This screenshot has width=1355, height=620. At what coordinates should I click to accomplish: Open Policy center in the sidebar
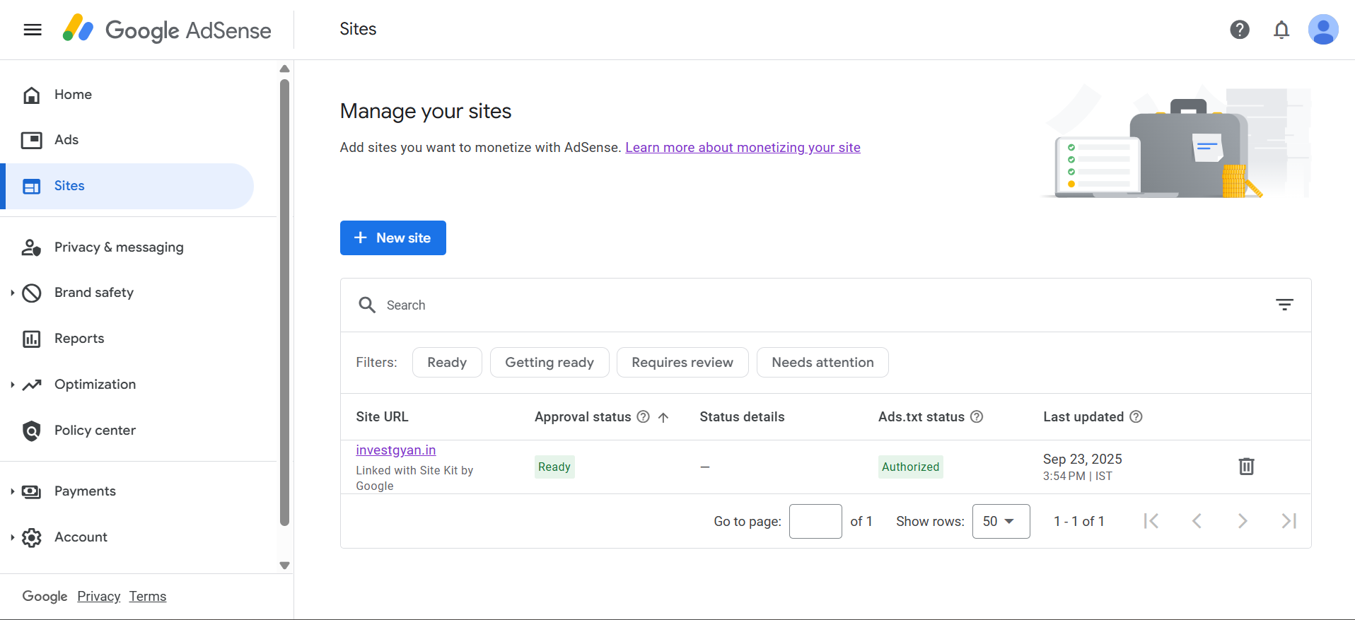click(95, 431)
